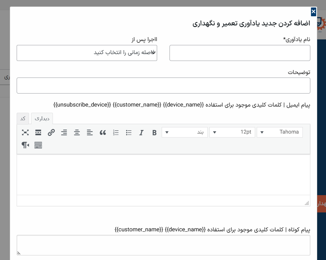Screen dimensions: 326x260
Task: Focus the نام یادآوری name field
Action: pos(240,53)
